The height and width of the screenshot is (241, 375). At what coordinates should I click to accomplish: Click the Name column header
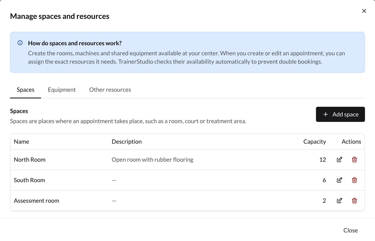[21, 142]
